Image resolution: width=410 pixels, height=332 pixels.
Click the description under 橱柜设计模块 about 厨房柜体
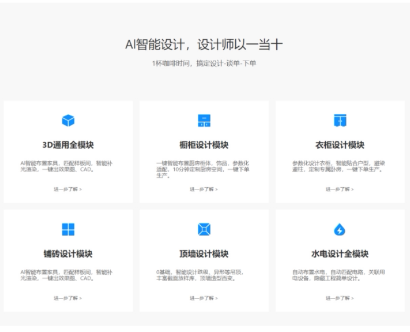coord(202,169)
